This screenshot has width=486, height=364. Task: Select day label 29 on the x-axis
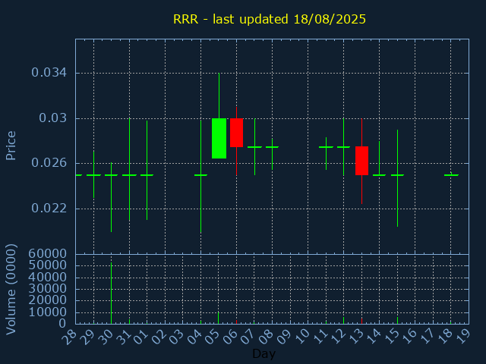(x=87, y=337)
